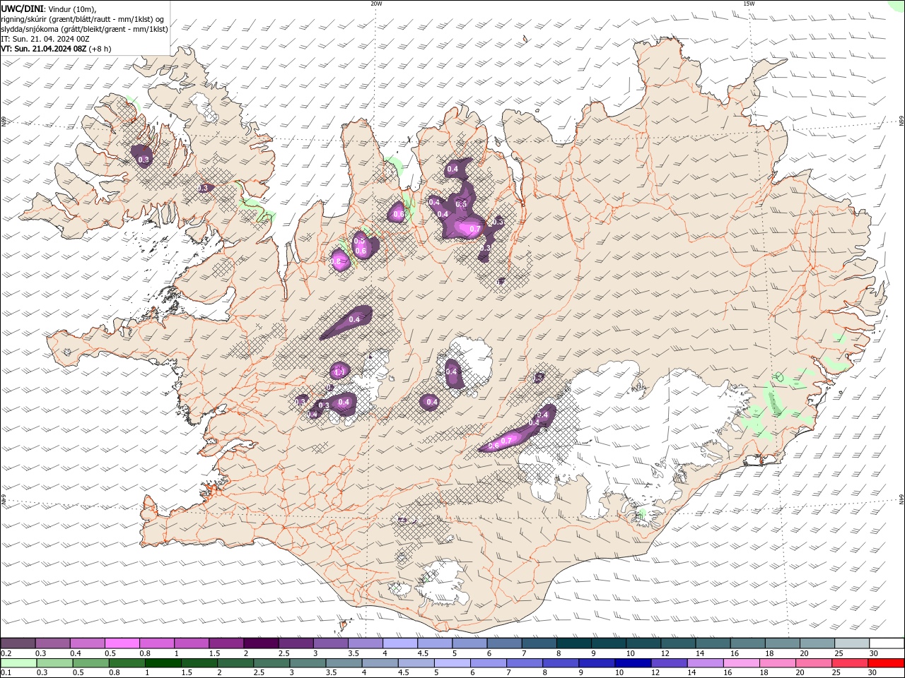Pick the lower rain scale swatch starting at 0.1
Screen dimensions: 905x678
tap(18, 663)
